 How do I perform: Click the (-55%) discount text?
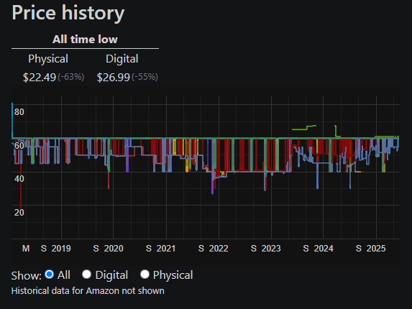point(145,77)
